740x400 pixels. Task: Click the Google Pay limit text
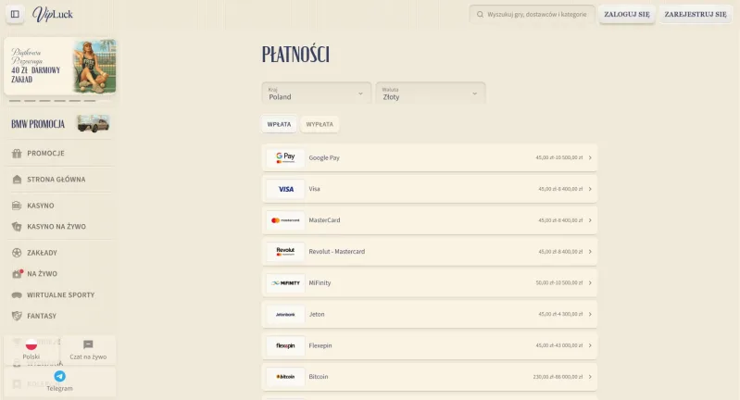click(x=559, y=158)
